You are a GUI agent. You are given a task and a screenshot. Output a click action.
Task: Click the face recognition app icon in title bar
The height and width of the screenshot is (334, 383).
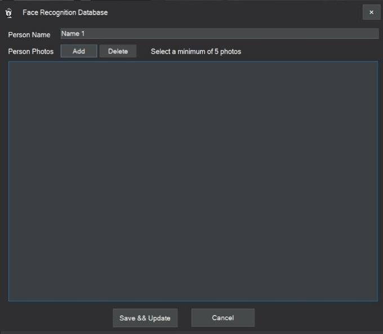8,12
